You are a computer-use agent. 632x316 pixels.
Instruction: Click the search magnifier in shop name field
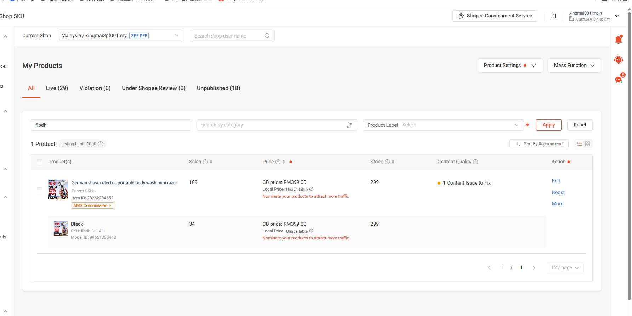pos(267,36)
